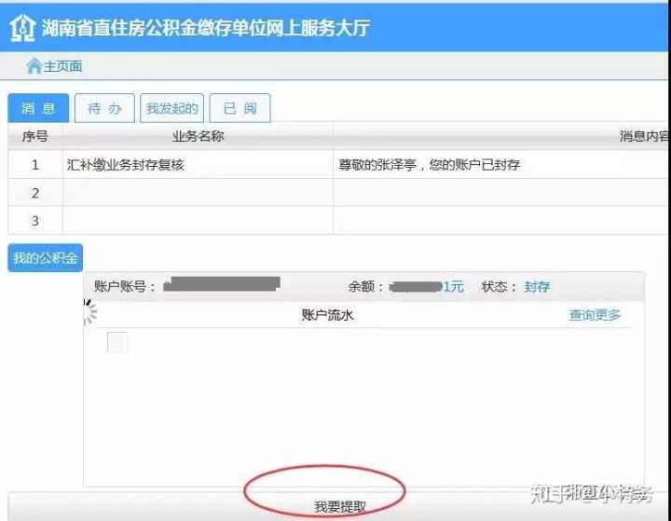Select row number 3 cell
The height and width of the screenshot is (521, 671).
click(35, 221)
